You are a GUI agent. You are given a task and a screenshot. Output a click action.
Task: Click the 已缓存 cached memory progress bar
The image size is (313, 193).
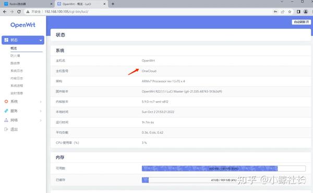224,180
